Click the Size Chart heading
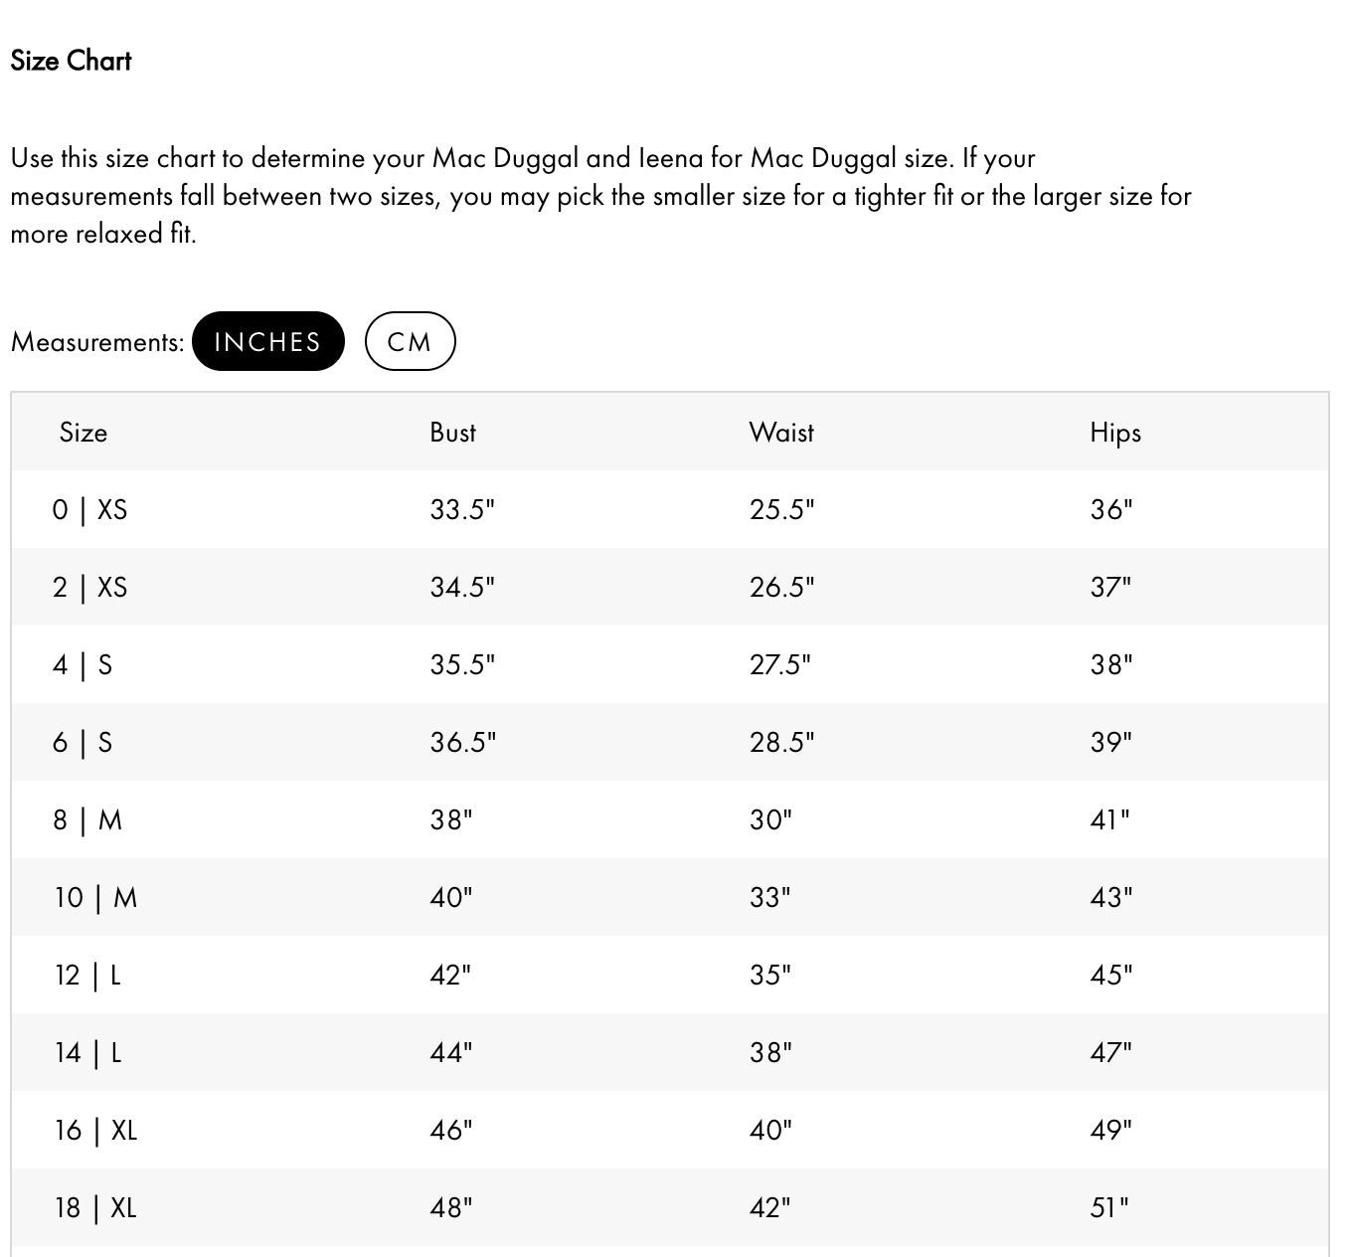1350x1257 pixels. pyautogui.click(x=71, y=61)
